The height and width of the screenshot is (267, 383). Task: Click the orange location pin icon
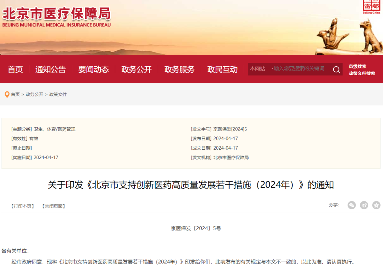[7, 94]
